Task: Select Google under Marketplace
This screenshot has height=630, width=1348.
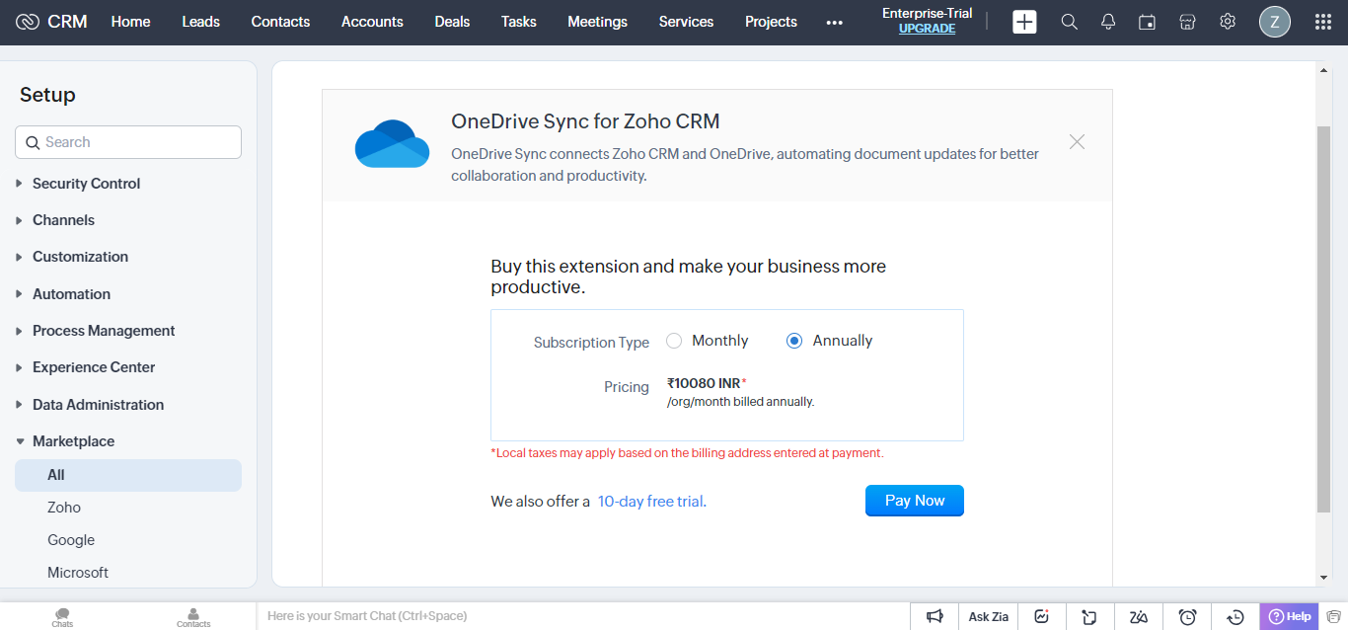Action: (x=71, y=540)
